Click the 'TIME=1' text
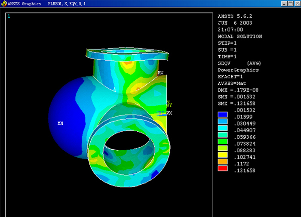 pos(227,56)
